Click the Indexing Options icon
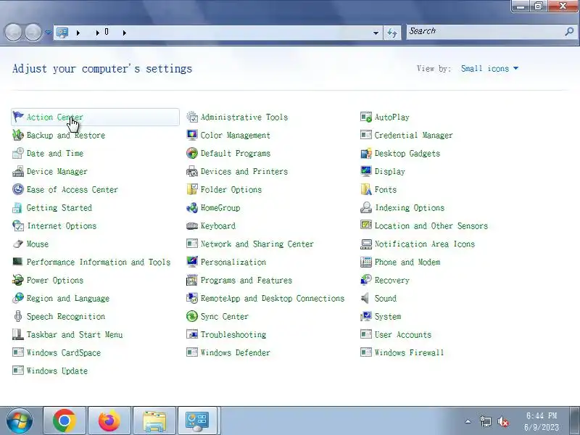Image resolution: width=580 pixels, height=435 pixels. (366, 207)
